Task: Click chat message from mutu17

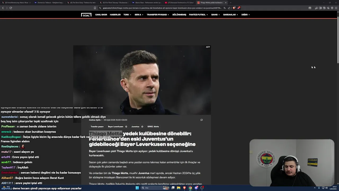Action: point(17,152)
